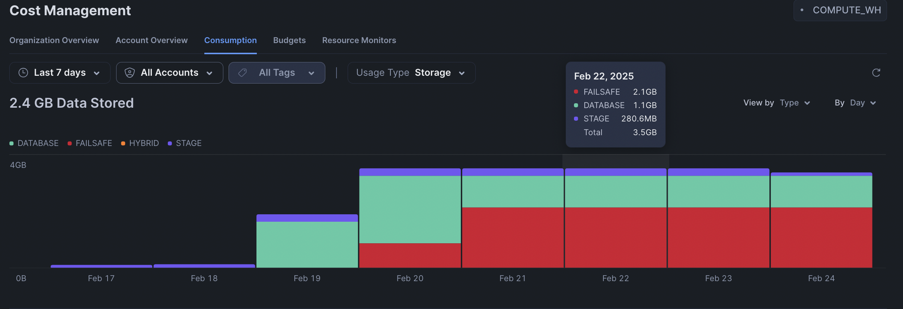
Task: Toggle the HYBRID legend series
Action: tap(140, 143)
